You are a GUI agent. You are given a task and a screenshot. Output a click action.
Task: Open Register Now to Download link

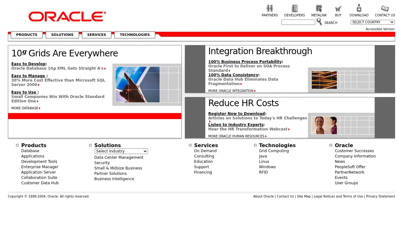236,114
